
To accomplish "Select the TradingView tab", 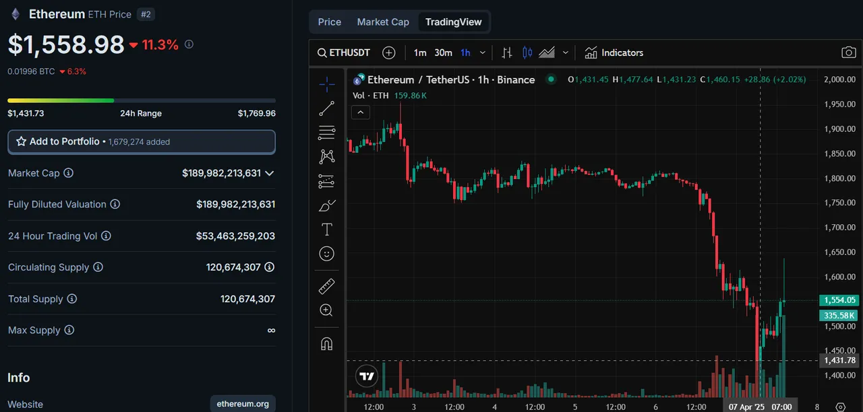I will (454, 22).
